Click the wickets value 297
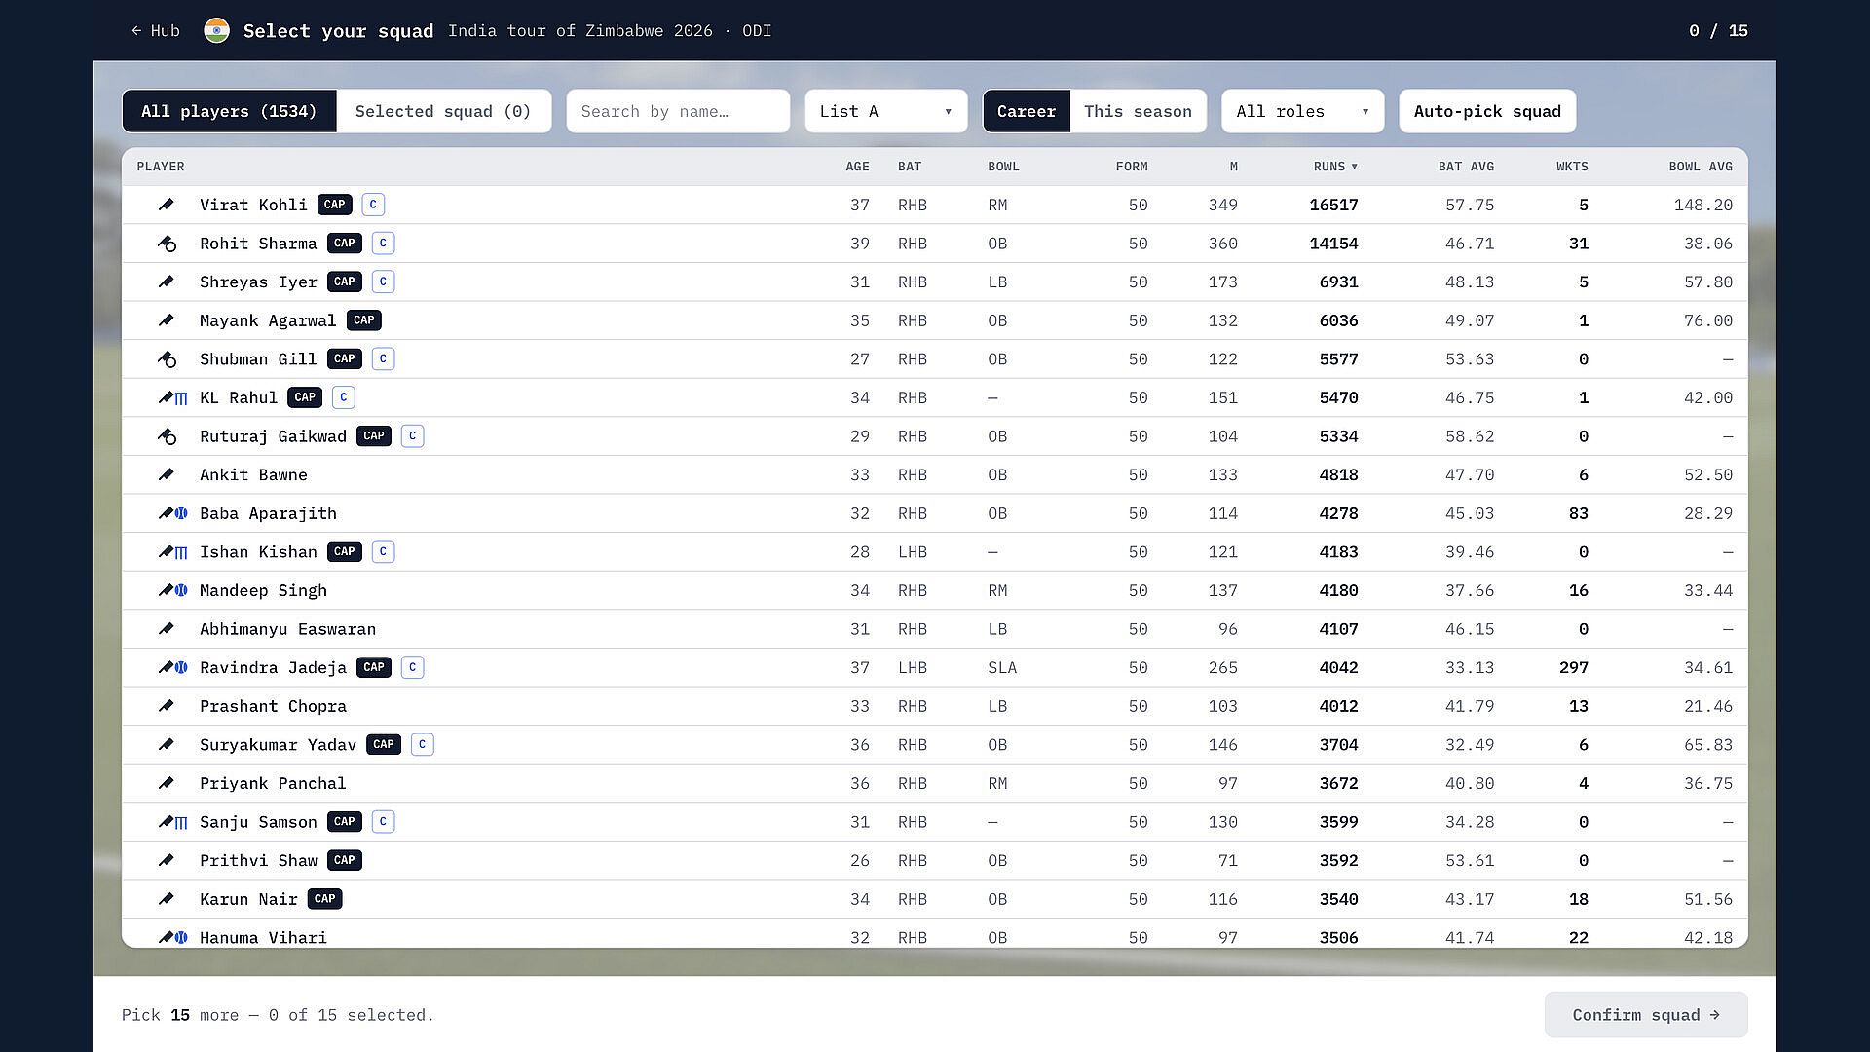 1574,667
